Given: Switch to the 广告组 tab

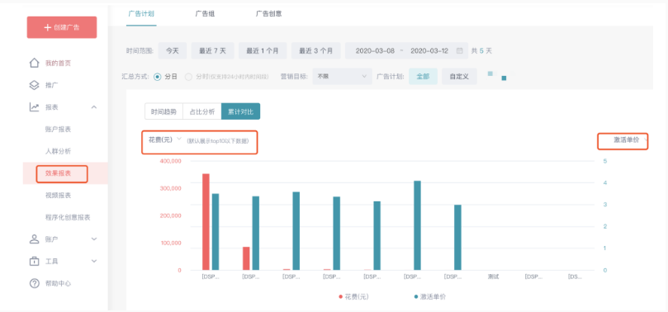Looking at the screenshot, I should pyautogui.click(x=205, y=14).
